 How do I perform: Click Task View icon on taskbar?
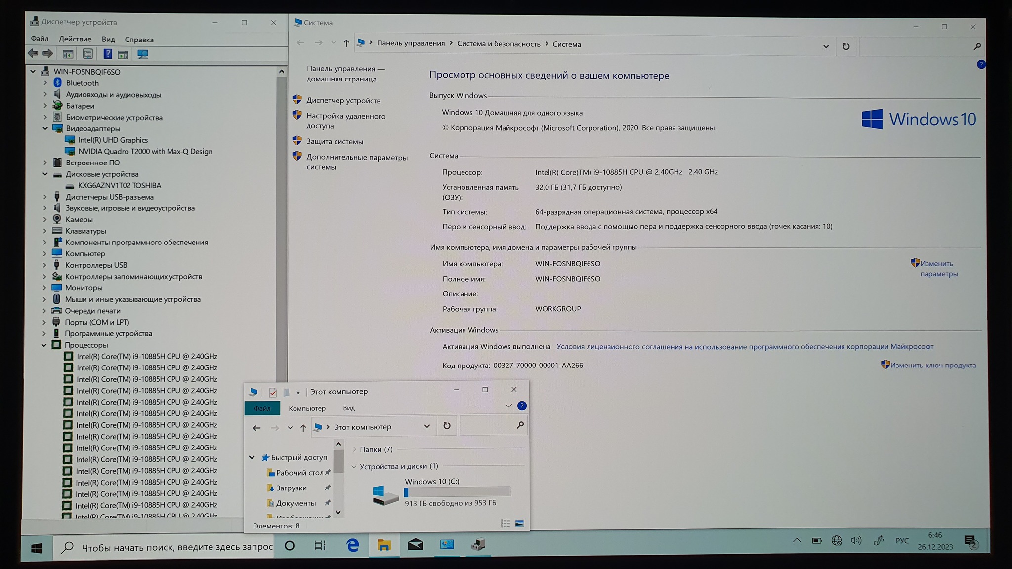click(x=320, y=545)
